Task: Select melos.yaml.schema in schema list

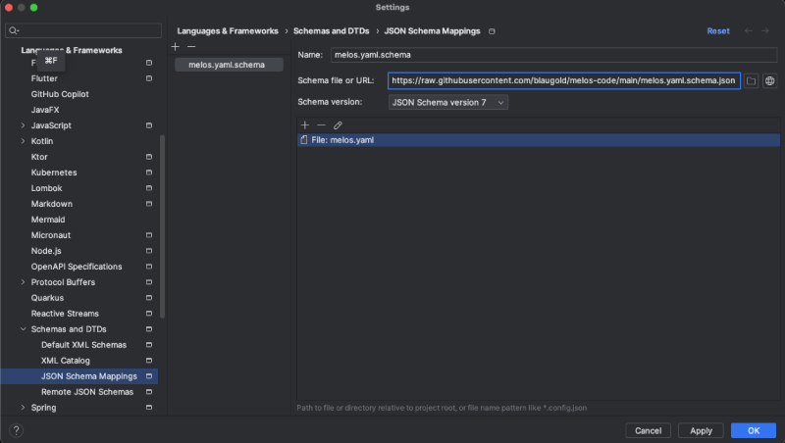Action: coord(229,65)
